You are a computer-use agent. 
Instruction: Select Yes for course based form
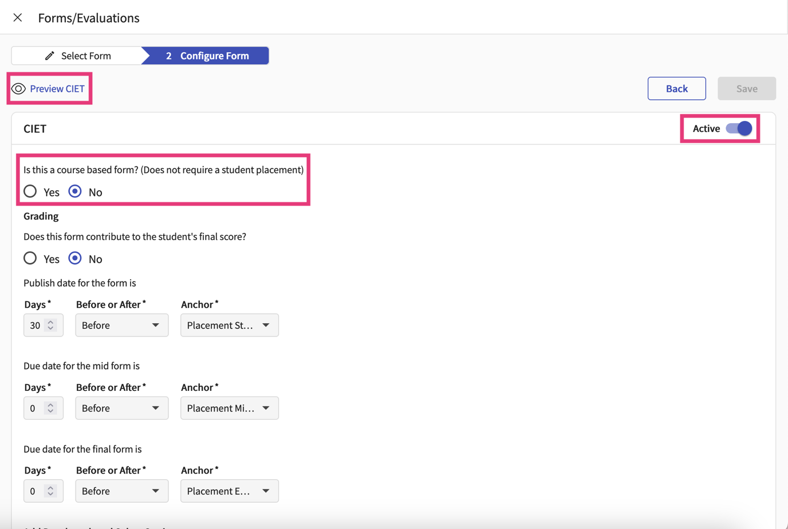tap(30, 191)
